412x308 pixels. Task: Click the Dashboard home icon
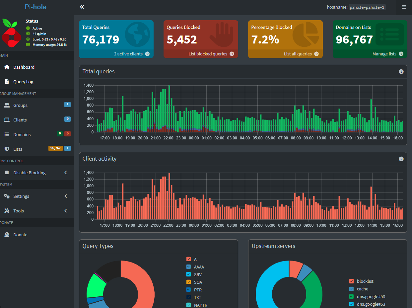click(7, 67)
